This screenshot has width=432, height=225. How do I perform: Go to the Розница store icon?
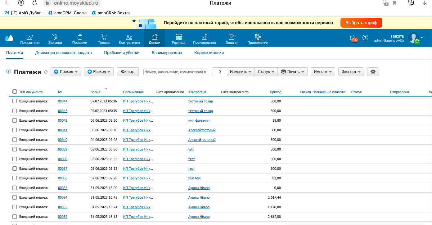(179, 37)
